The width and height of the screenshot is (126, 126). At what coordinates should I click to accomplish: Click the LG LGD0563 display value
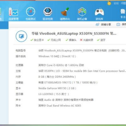click(54, 94)
